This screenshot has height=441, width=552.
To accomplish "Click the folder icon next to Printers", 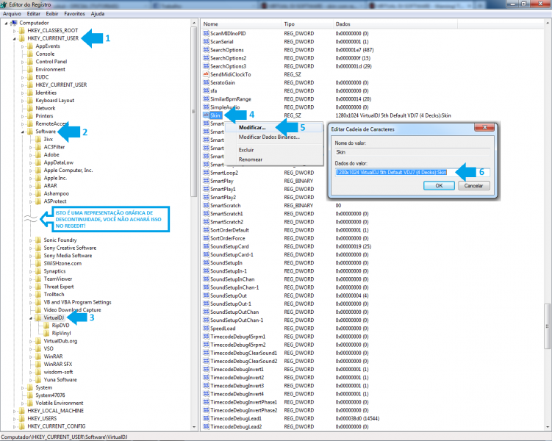I will [x=30, y=116].
